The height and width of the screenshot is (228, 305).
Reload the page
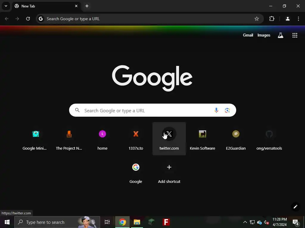(28, 19)
